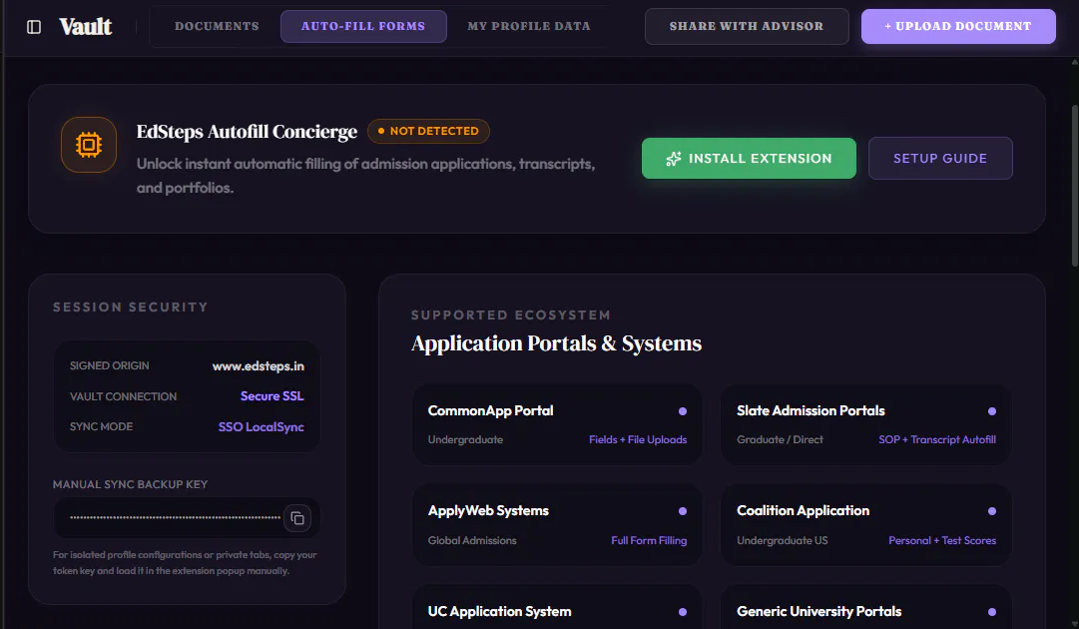Click the ApplyWeb Systems status dot
The image size is (1079, 629).
683,511
